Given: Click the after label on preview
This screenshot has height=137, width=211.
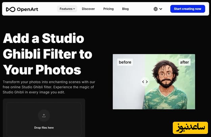Looking at the screenshot, I should pyautogui.click(x=185, y=62).
